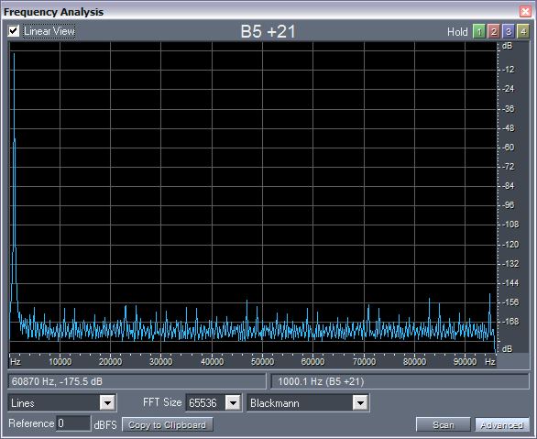
Task: Click the cursor readout 60870 Hz field
Action: [x=137, y=381]
